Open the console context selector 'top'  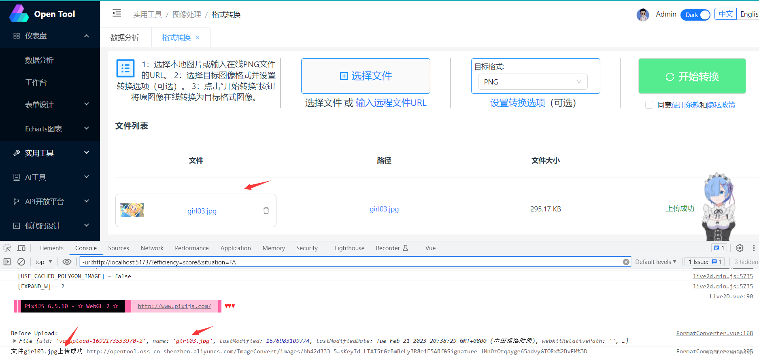[44, 262]
